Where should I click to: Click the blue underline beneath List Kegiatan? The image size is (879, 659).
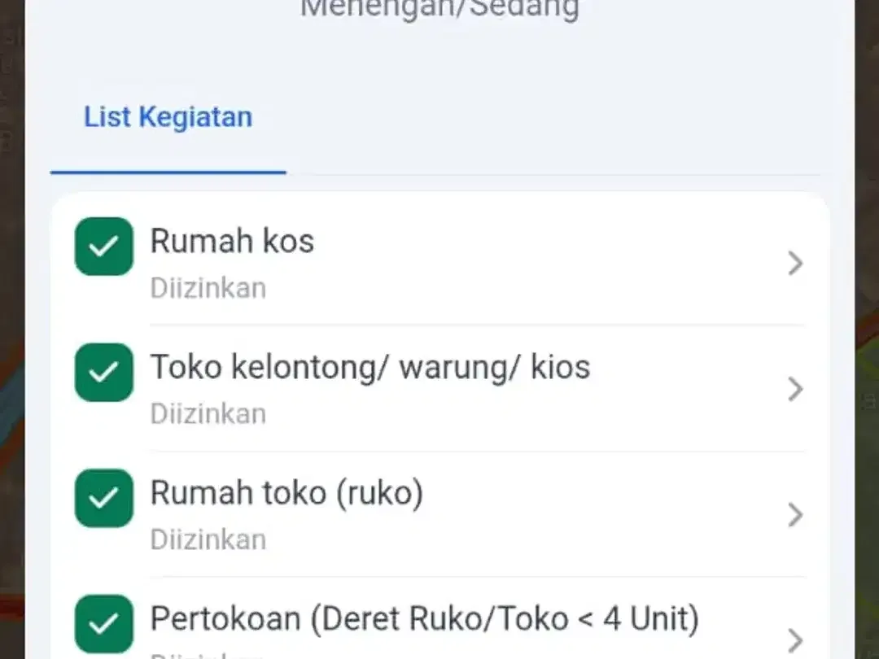(168, 172)
